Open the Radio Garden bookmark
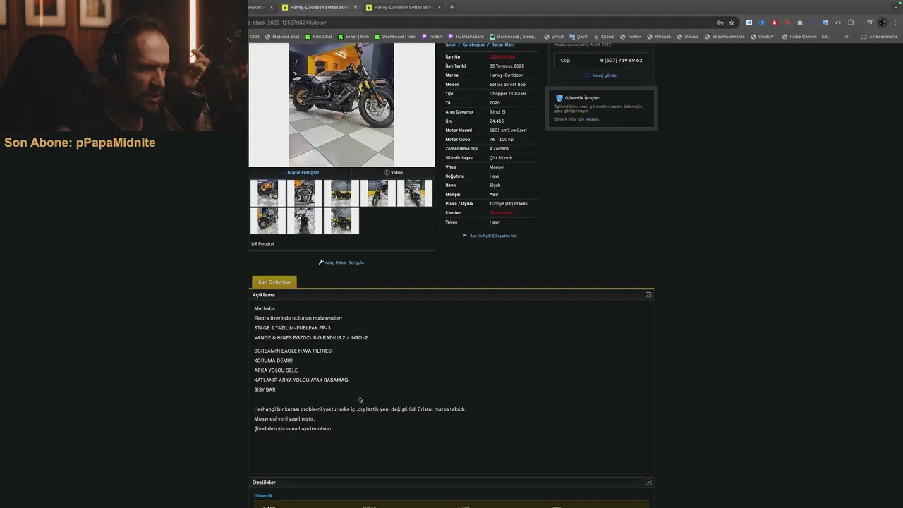The height and width of the screenshot is (508, 903). coord(806,37)
